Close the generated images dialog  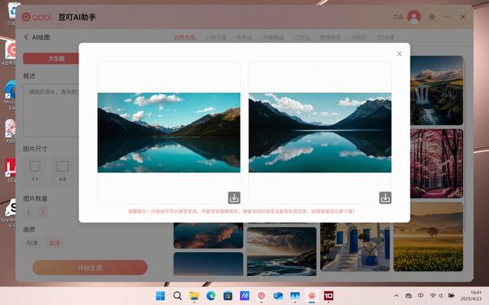pyautogui.click(x=399, y=54)
